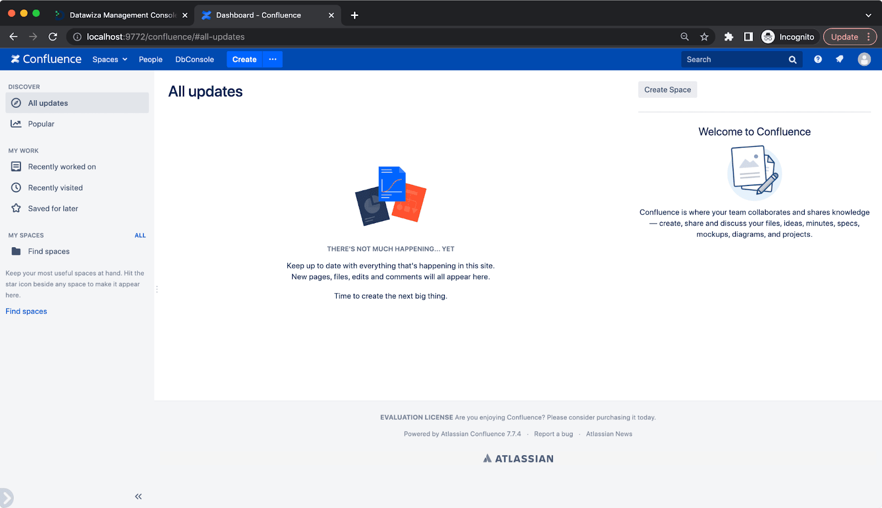Click the ALL link in My Spaces

coord(140,235)
